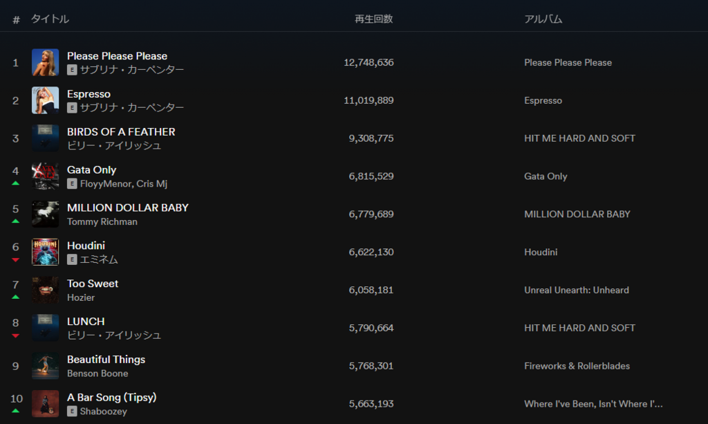Image resolution: width=708 pixels, height=424 pixels.
Task: Open Gata Only album link
Action: (546, 176)
